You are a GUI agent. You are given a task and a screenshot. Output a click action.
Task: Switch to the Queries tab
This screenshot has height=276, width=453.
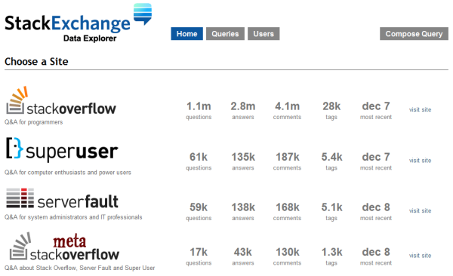[225, 34]
